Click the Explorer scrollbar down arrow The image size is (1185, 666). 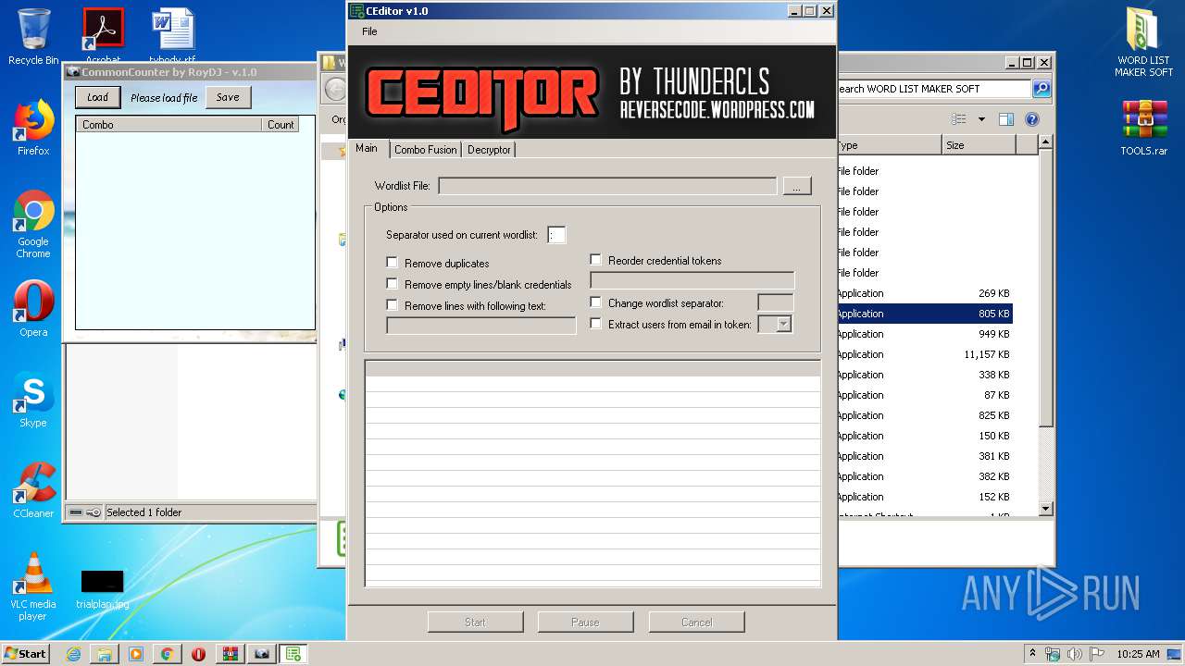[x=1045, y=509]
